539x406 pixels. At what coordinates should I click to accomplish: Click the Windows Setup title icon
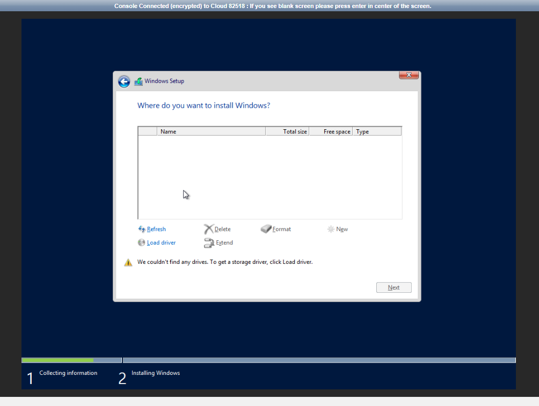pyautogui.click(x=138, y=82)
